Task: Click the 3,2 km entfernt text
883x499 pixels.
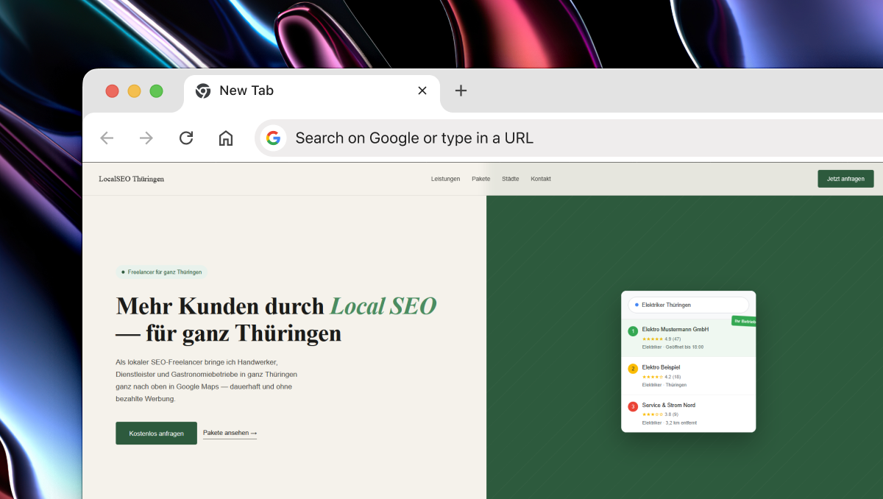Action: pos(681,423)
